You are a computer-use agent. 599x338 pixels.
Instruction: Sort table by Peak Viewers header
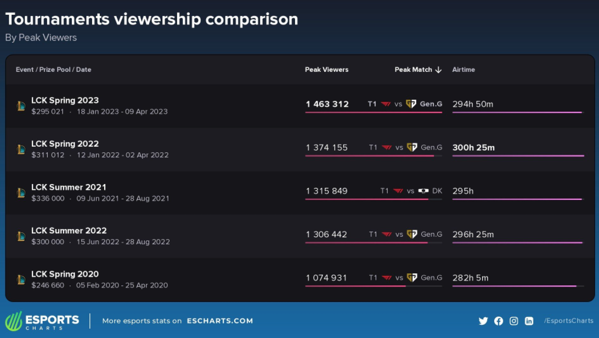[326, 70]
